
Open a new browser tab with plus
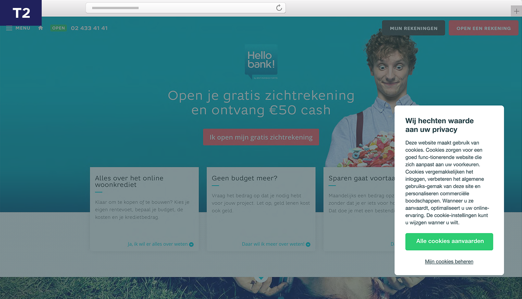[x=516, y=11]
